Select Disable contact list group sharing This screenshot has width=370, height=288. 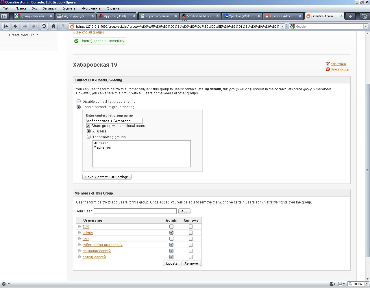click(79, 101)
